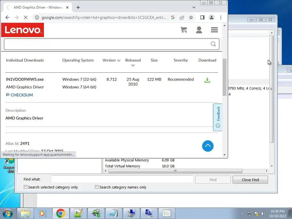Enable Search category names only
Image resolution: width=292 pixels, height=219 pixels.
pyautogui.click(x=97, y=187)
